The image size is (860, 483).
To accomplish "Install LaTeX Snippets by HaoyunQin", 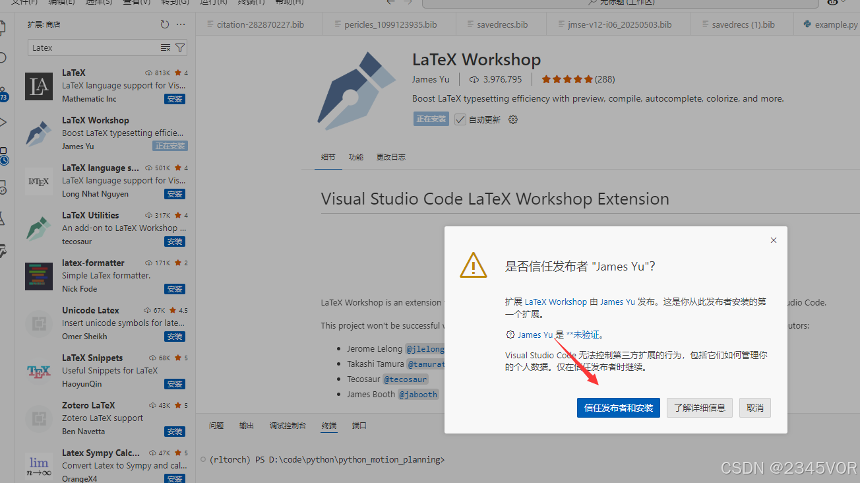I will (175, 384).
